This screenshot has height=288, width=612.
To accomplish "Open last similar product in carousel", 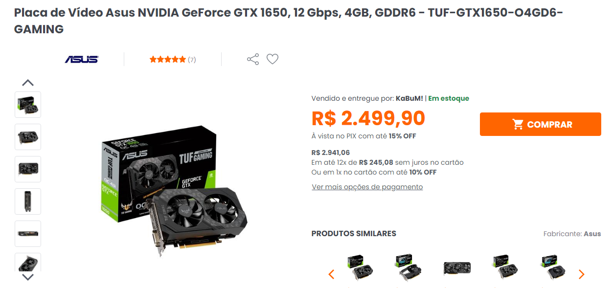I will click(x=553, y=268).
